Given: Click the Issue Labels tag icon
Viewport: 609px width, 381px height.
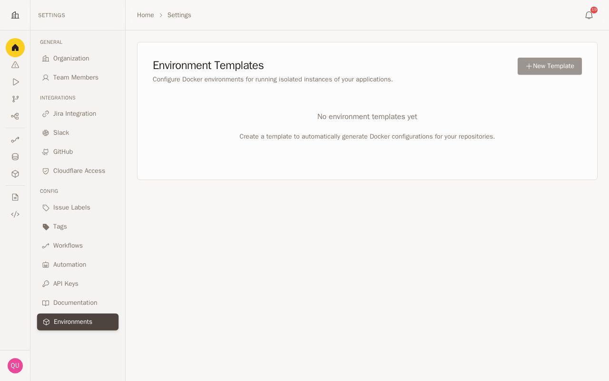Looking at the screenshot, I should tap(46, 208).
